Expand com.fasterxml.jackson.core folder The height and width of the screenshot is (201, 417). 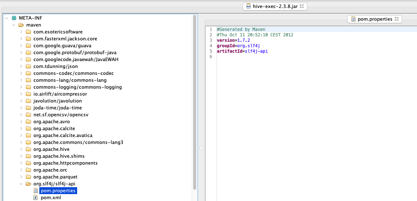tap(21, 39)
